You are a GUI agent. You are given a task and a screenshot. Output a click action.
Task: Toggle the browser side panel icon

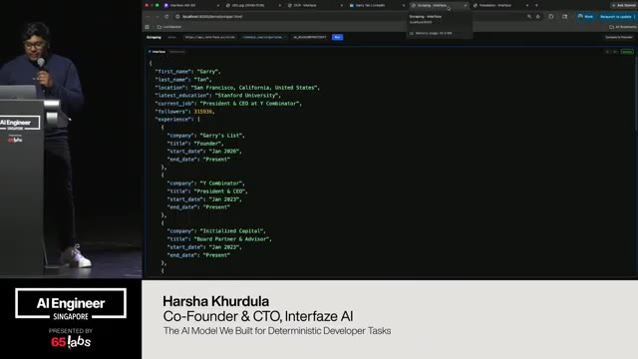565,17
